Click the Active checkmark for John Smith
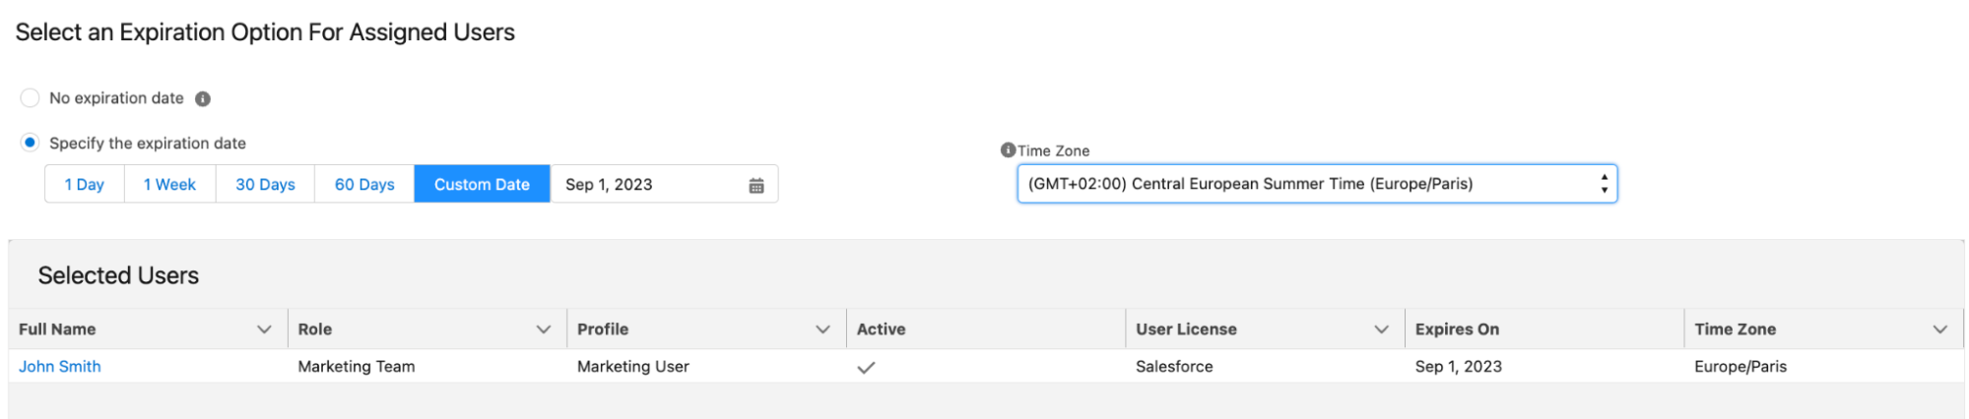Screen dimensions: 1969x419 click(x=866, y=367)
